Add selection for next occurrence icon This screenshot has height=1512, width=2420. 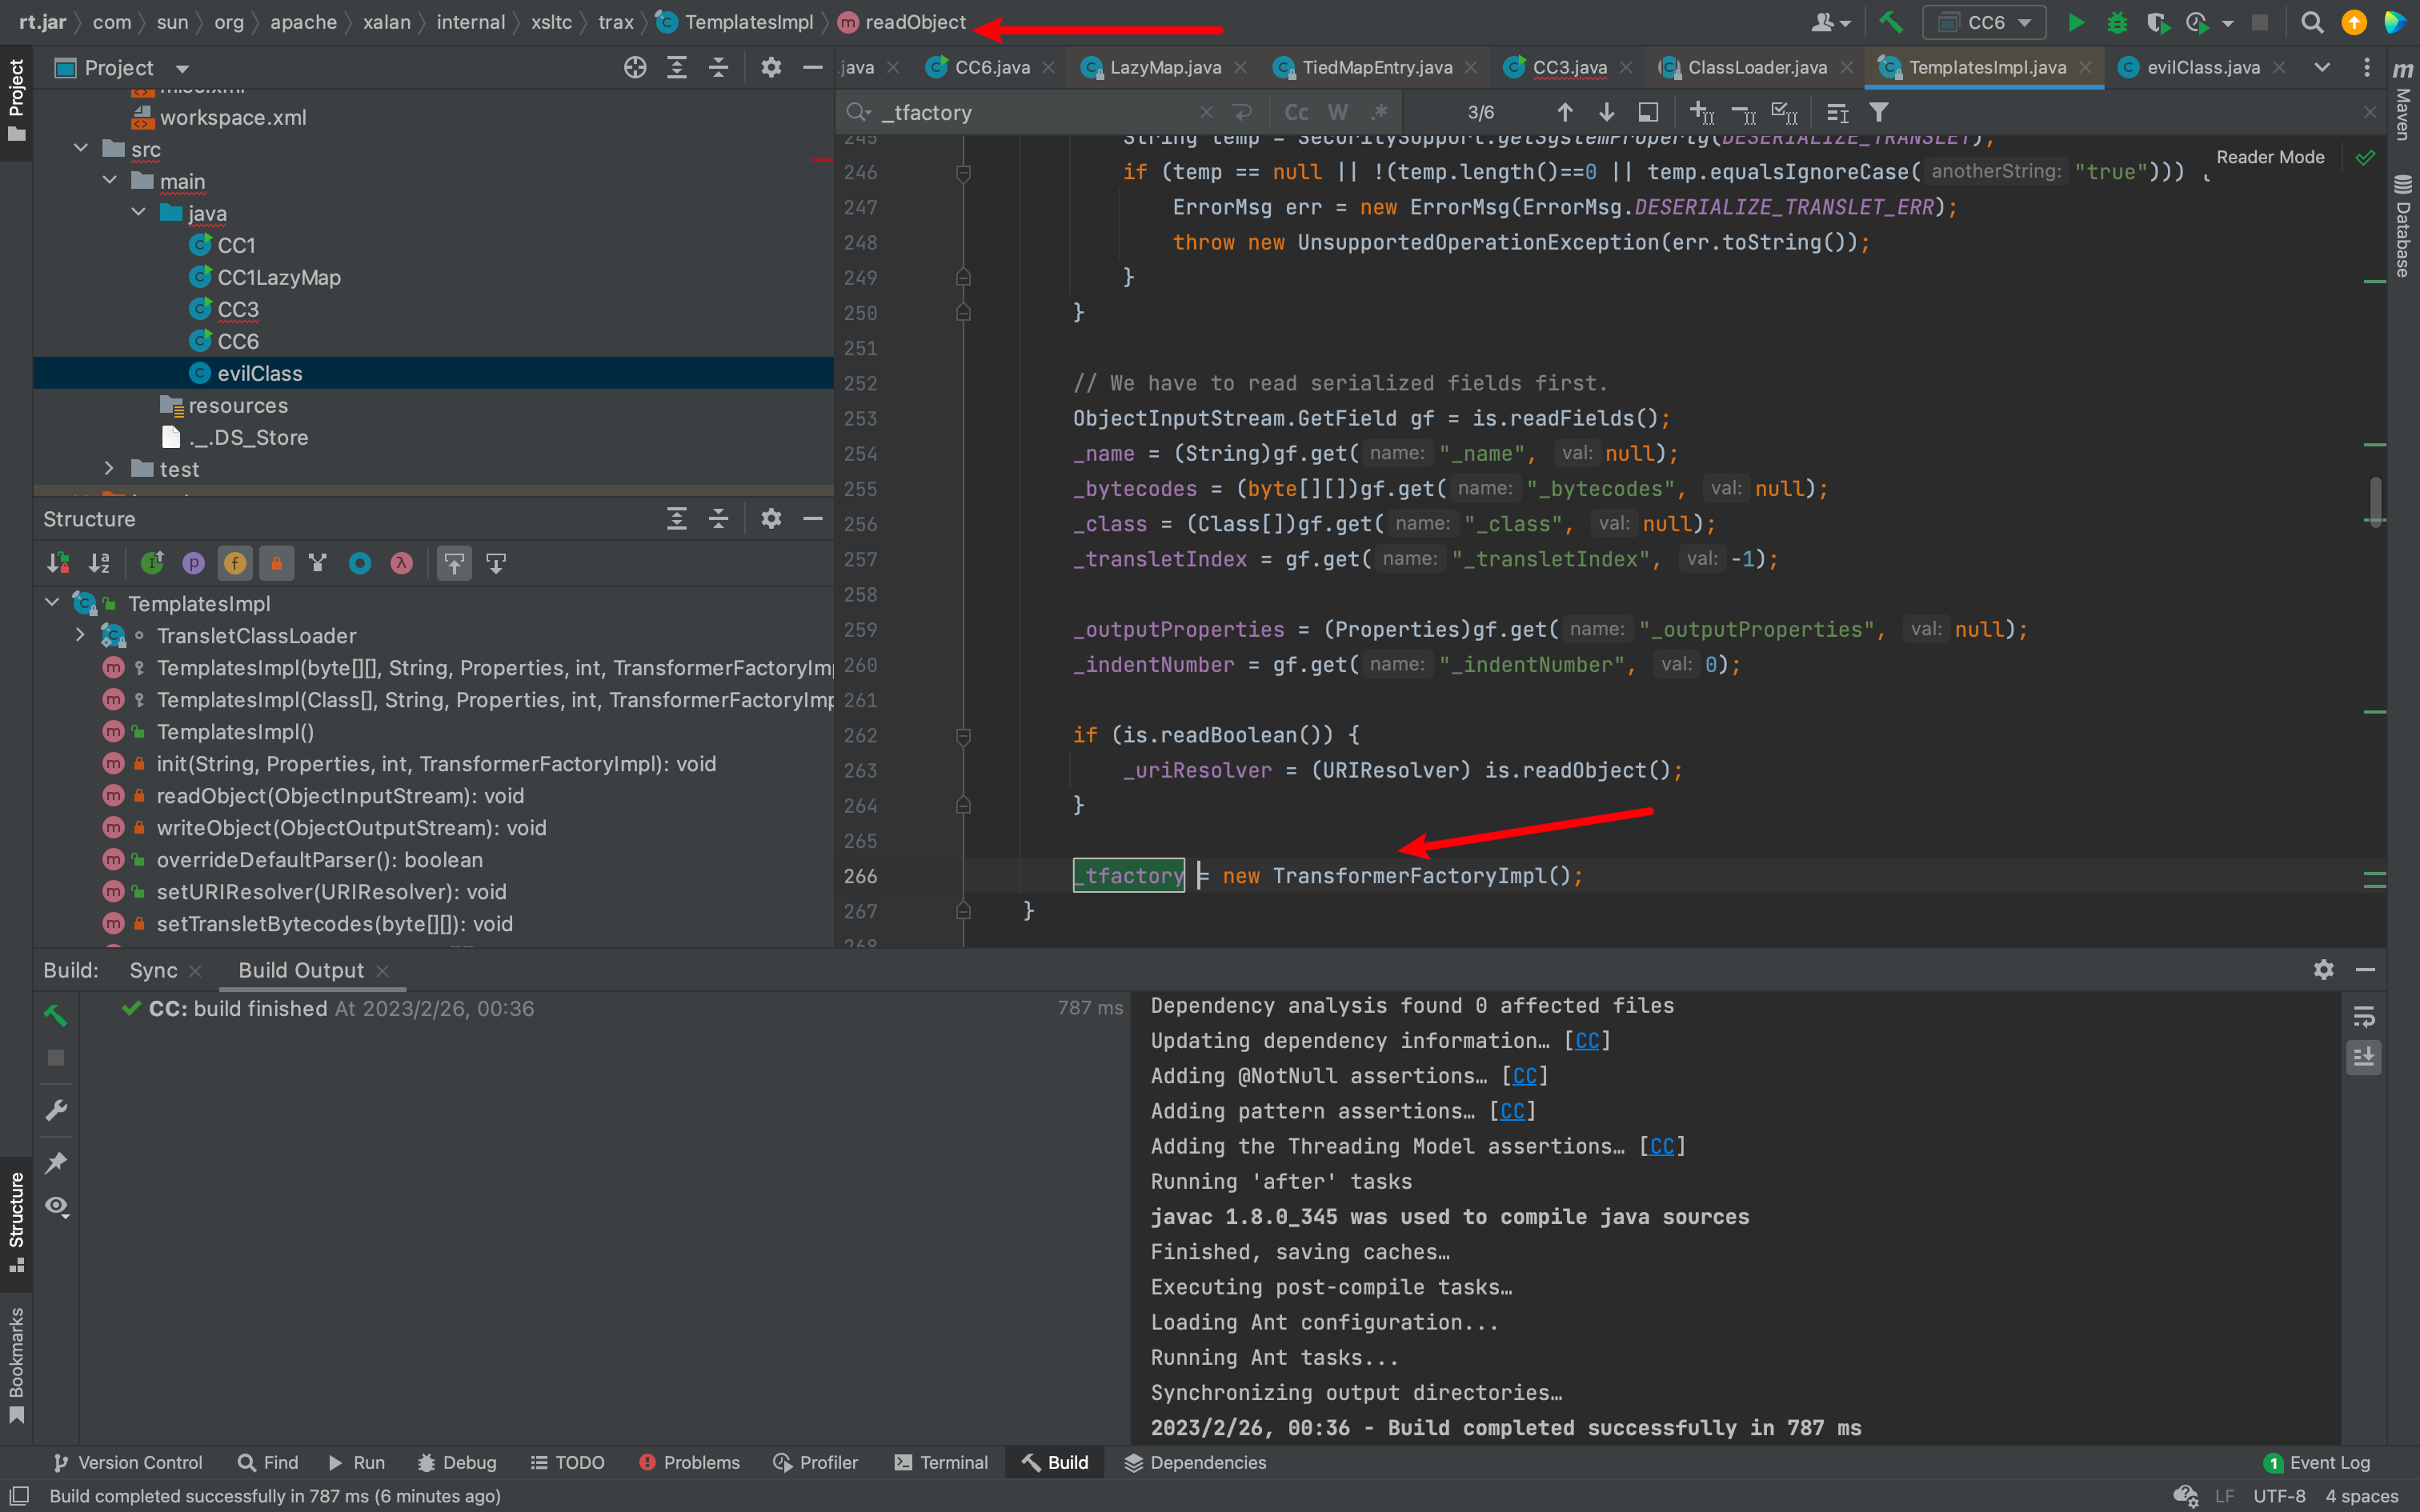tap(1702, 112)
